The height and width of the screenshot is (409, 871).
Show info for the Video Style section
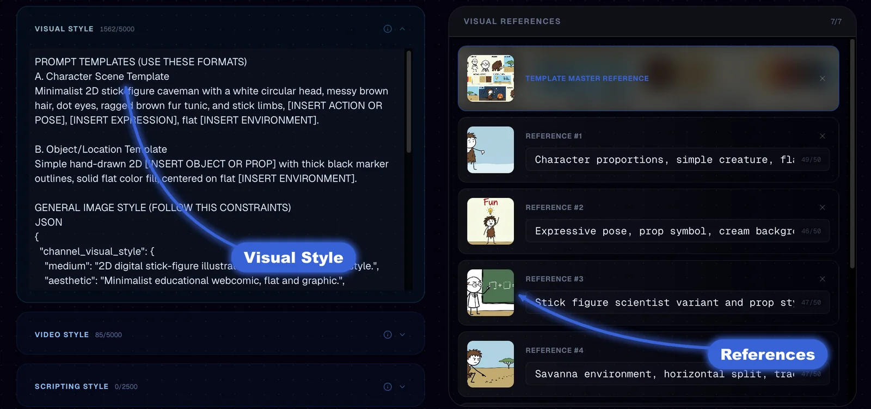click(x=388, y=334)
